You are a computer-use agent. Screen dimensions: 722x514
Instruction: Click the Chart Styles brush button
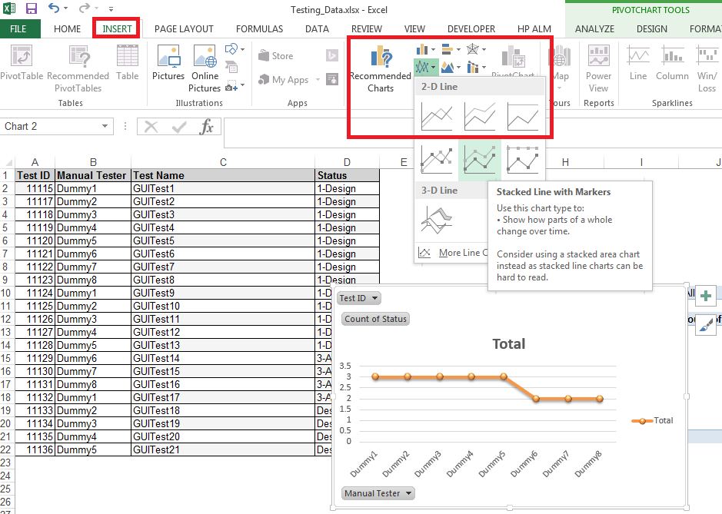tap(706, 325)
